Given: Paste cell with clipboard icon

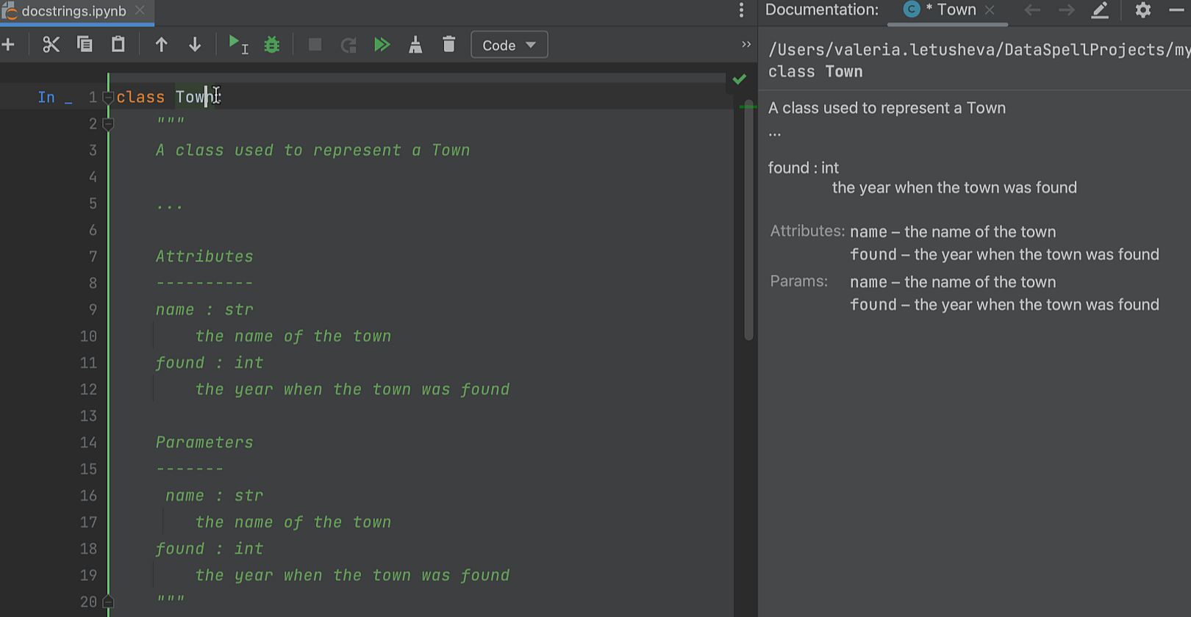Looking at the screenshot, I should click(x=118, y=45).
